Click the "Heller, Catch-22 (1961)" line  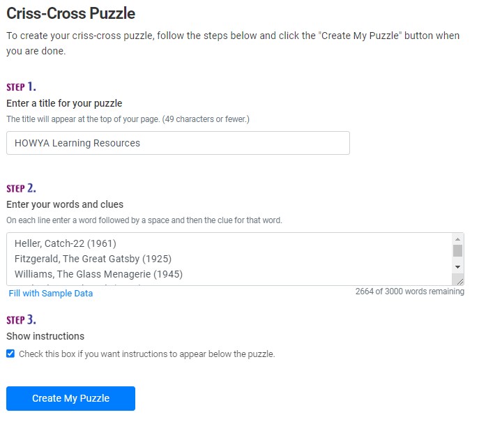pos(65,243)
